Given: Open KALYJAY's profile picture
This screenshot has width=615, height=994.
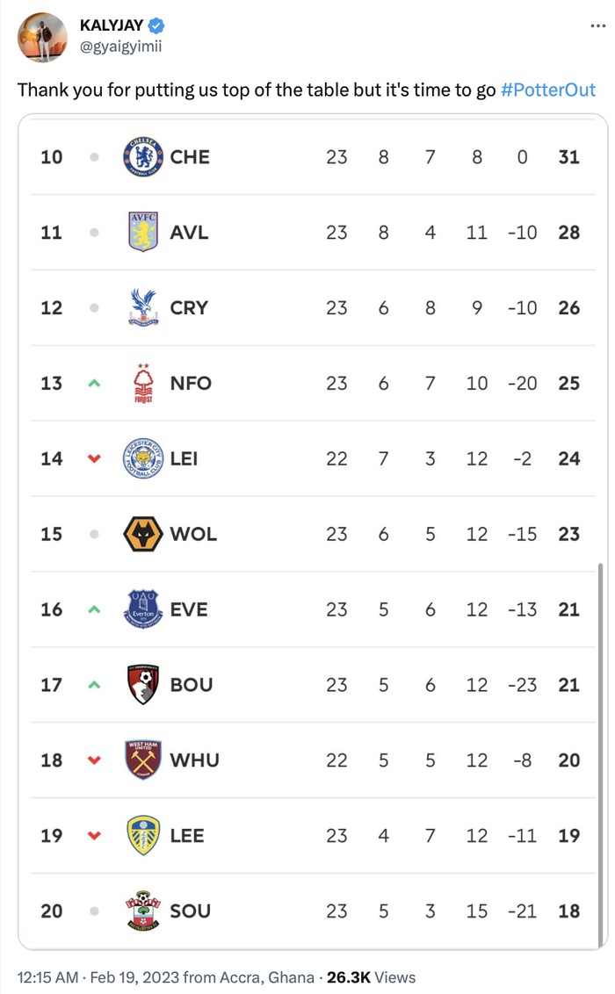Looking at the screenshot, I should pyautogui.click(x=42, y=37).
